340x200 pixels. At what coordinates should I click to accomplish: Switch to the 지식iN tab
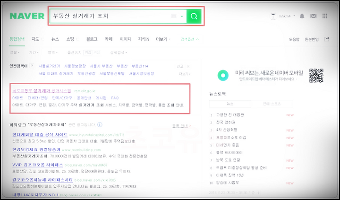144,39
